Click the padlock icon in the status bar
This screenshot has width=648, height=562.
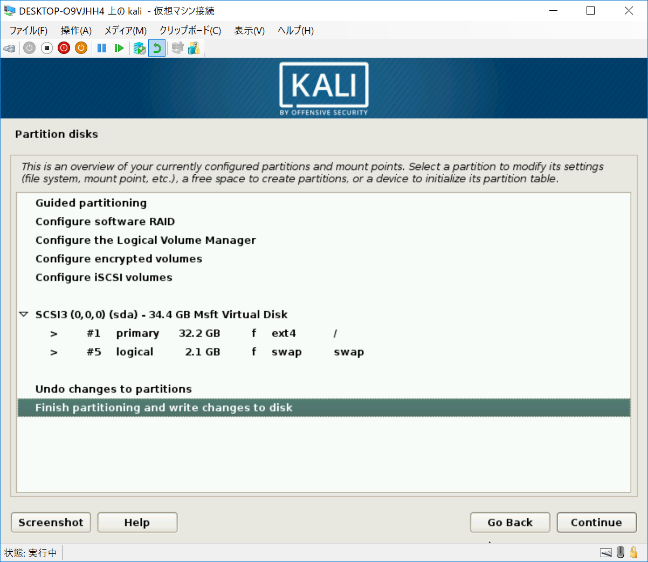(x=634, y=552)
